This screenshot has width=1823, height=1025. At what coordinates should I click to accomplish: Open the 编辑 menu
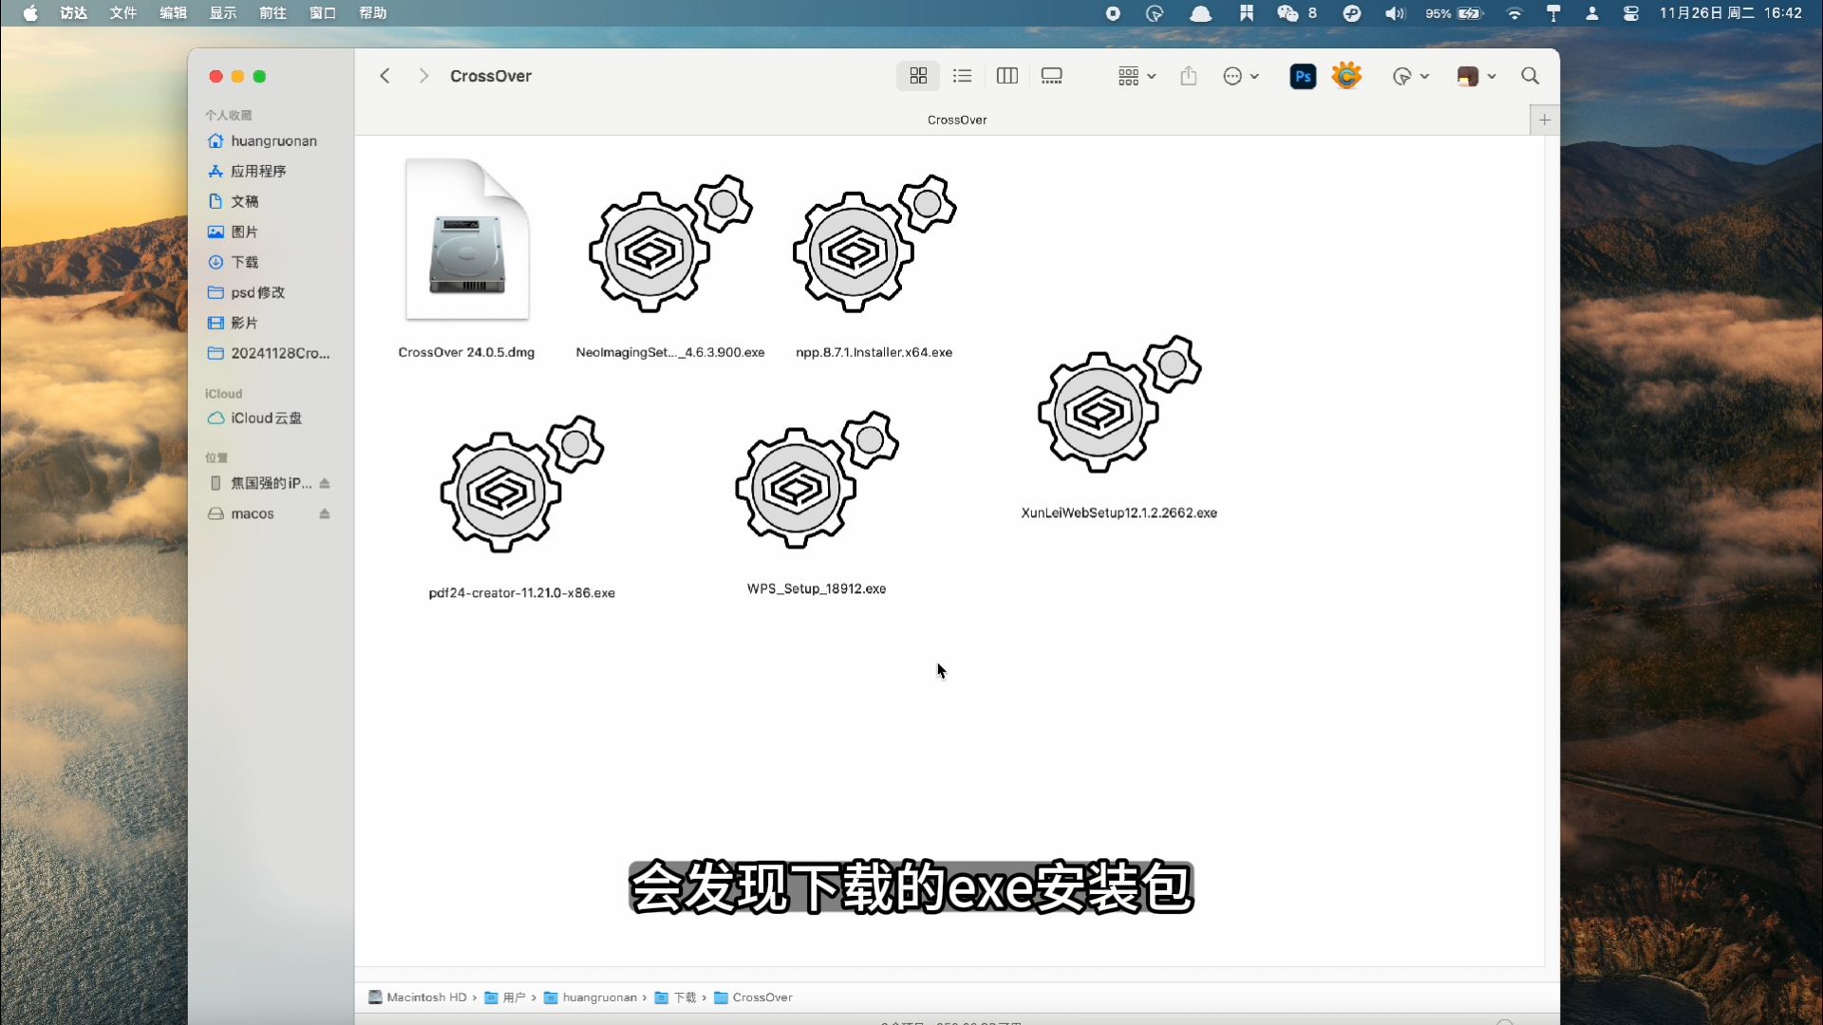click(173, 13)
